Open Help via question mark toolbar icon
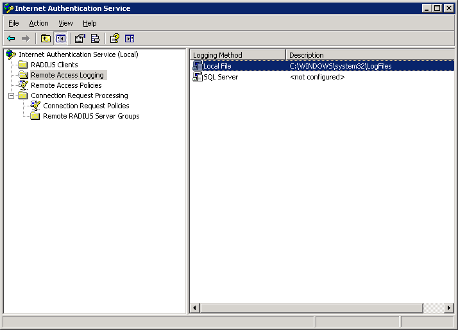458x330 pixels. tap(114, 38)
